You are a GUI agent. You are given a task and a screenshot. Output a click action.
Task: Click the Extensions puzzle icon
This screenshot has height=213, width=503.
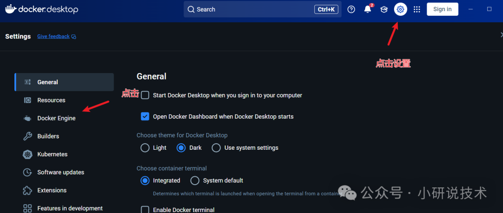point(27,190)
